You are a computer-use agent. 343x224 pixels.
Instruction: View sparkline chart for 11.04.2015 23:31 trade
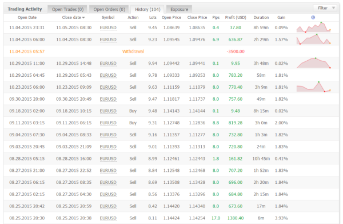coord(313,27)
